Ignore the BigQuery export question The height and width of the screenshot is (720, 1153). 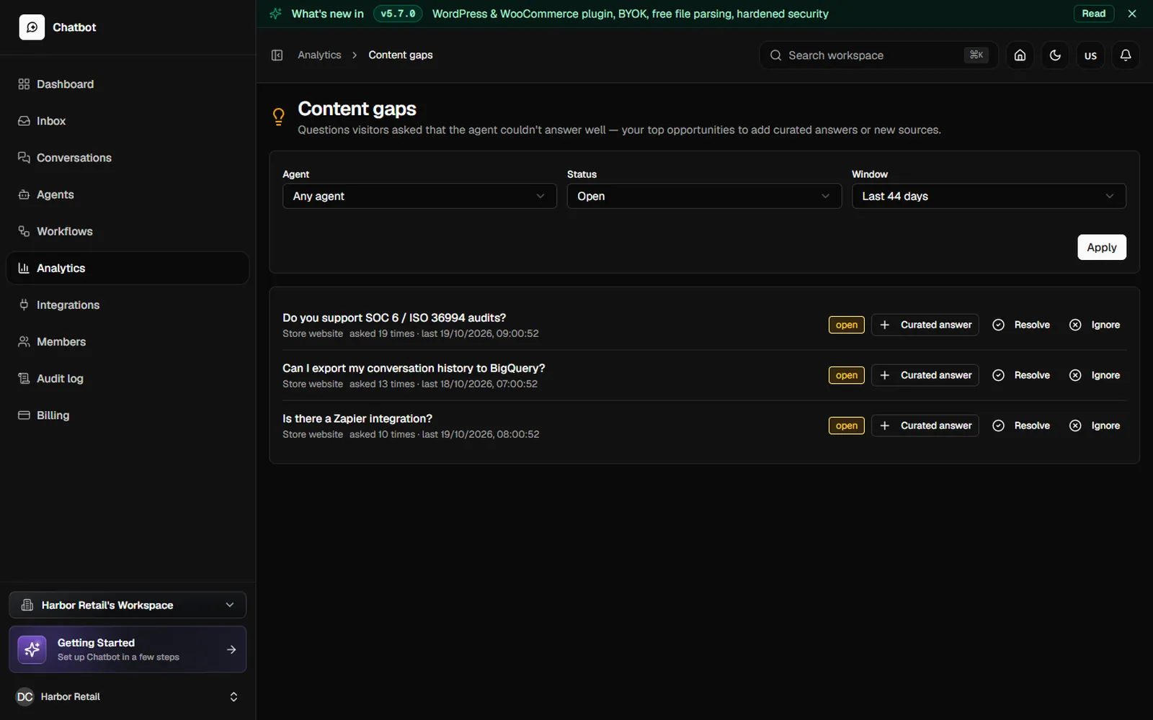[1095, 375]
